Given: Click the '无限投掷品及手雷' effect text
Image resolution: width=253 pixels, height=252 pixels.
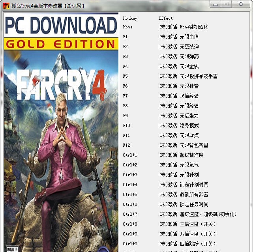Looking at the screenshot, I should pos(199,76).
